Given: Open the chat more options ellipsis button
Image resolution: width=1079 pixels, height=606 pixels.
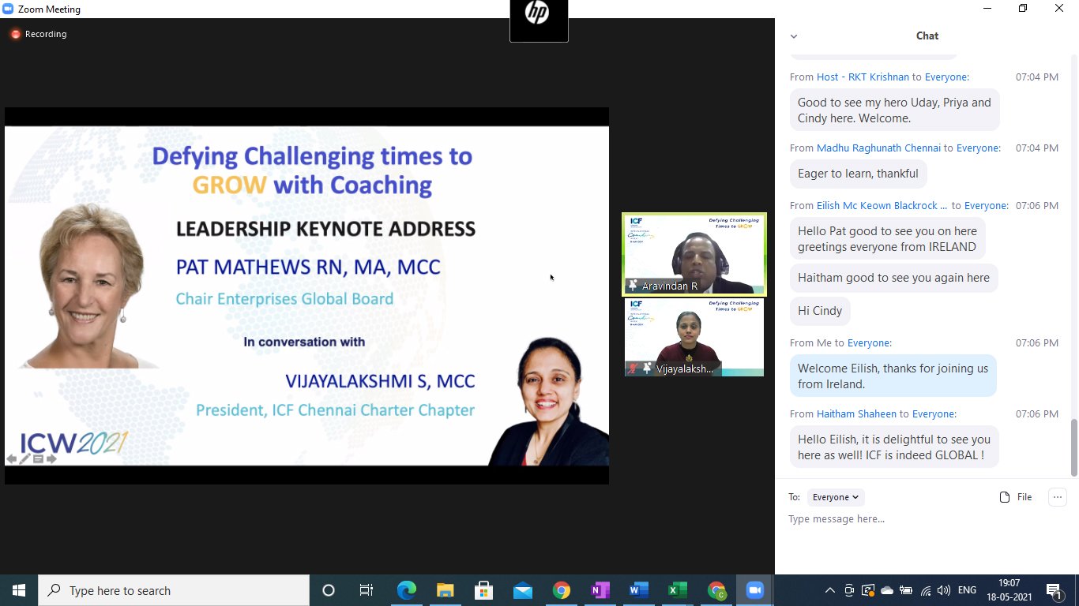Looking at the screenshot, I should (x=1057, y=497).
